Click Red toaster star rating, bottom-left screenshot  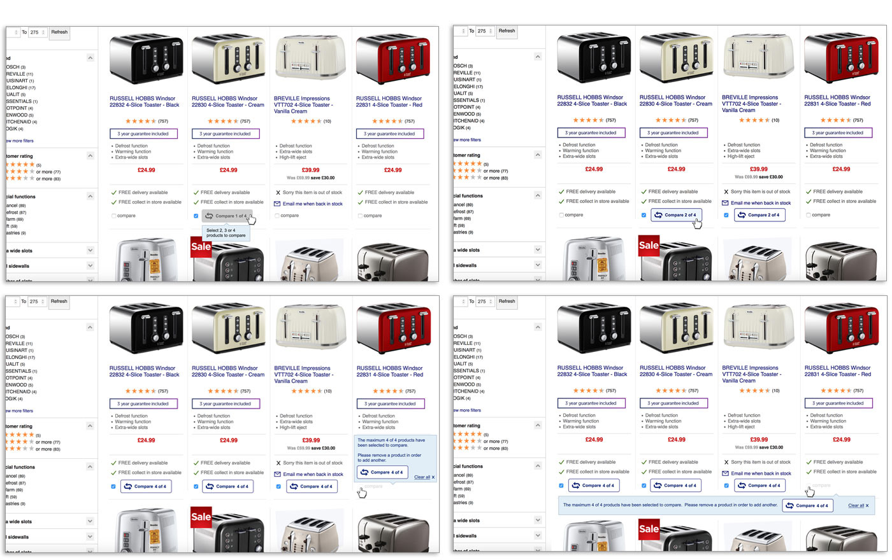(x=389, y=391)
